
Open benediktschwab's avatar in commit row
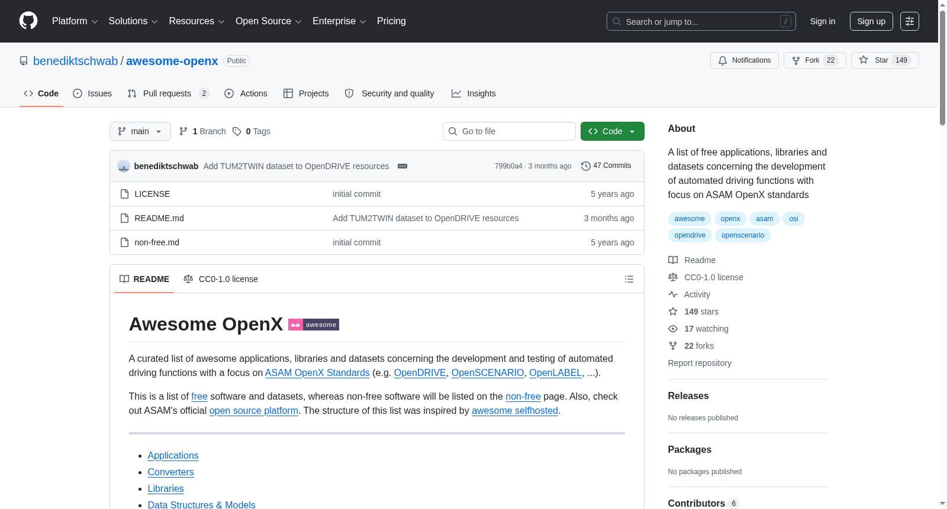124,166
